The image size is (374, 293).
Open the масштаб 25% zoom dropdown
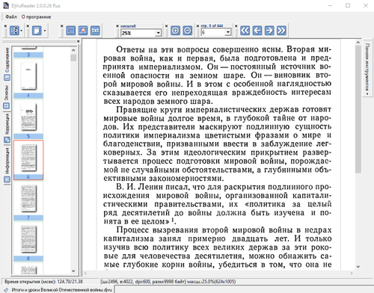click(158, 33)
